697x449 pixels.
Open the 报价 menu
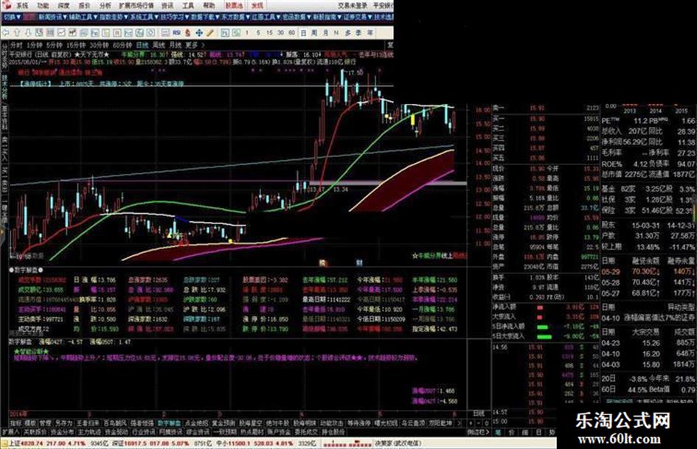pyautogui.click(x=85, y=6)
